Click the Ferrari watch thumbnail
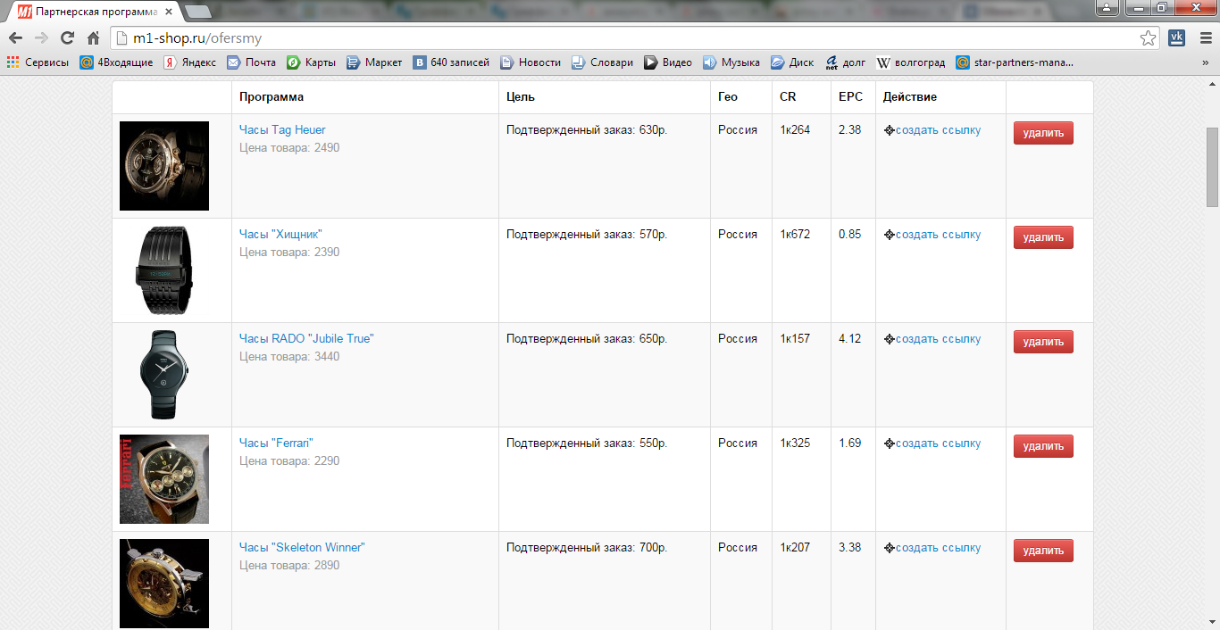 (x=164, y=479)
